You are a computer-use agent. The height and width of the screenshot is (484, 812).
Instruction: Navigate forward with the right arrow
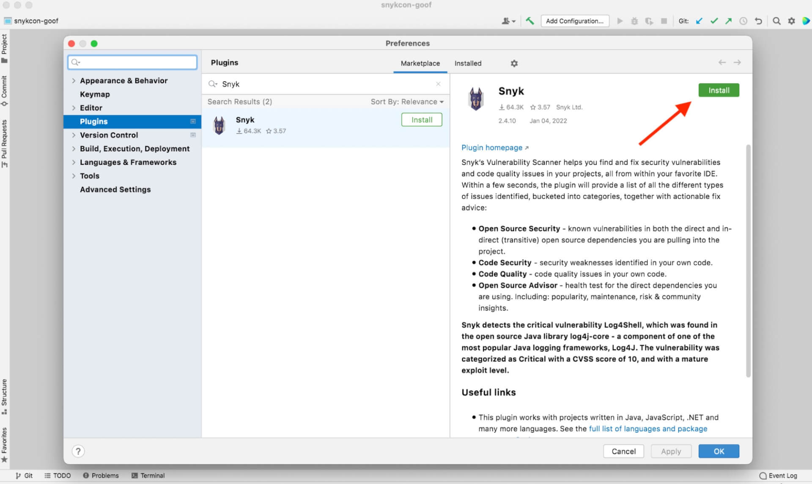(x=737, y=63)
